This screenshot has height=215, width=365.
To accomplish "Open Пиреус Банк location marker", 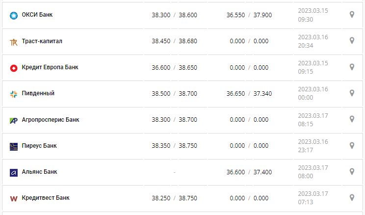I will (x=352, y=145).
